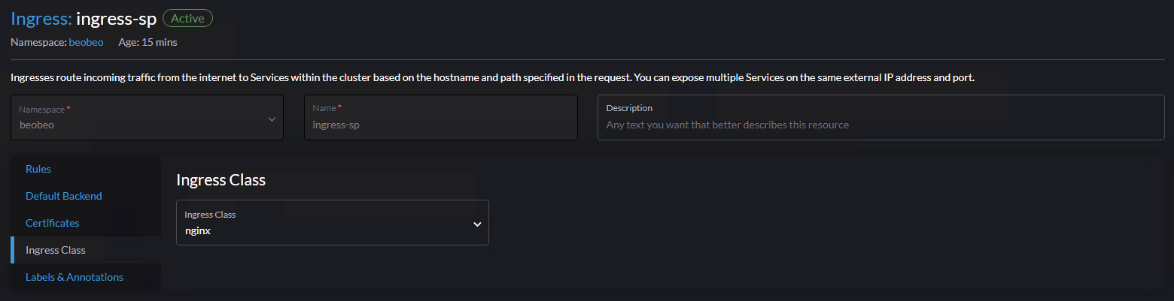Click the Ingresses route traffic description text
The width and height of the screenshot is (1174, 301).
(492, 77)
